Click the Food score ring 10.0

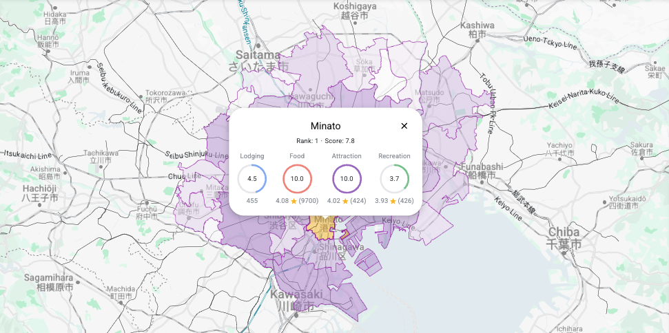pos(297,179)
